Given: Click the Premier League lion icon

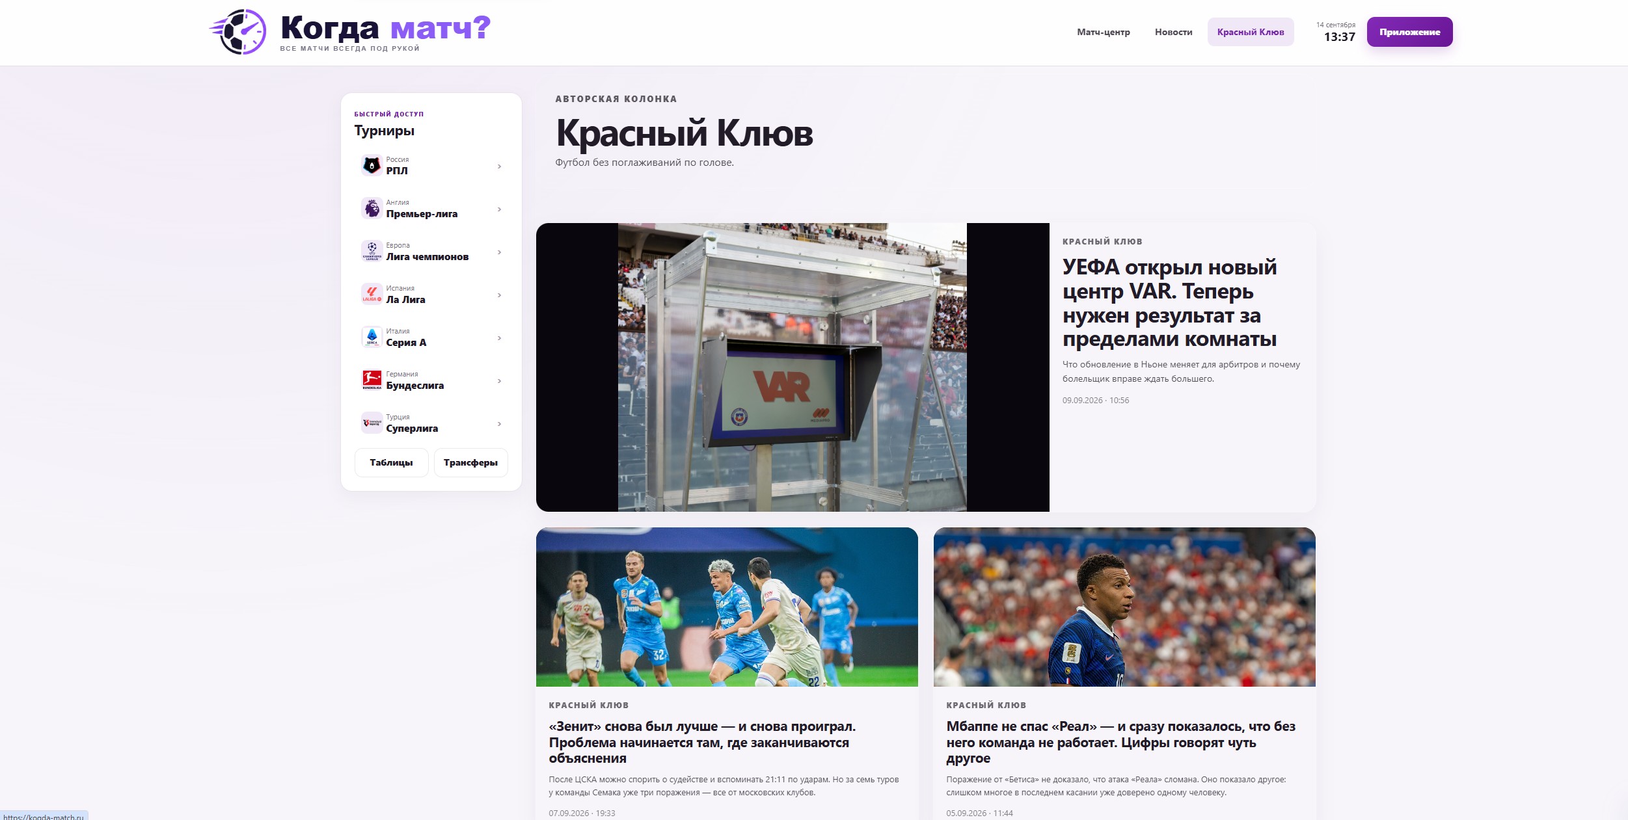Looking at the screenshot, I should click(372, 209).
